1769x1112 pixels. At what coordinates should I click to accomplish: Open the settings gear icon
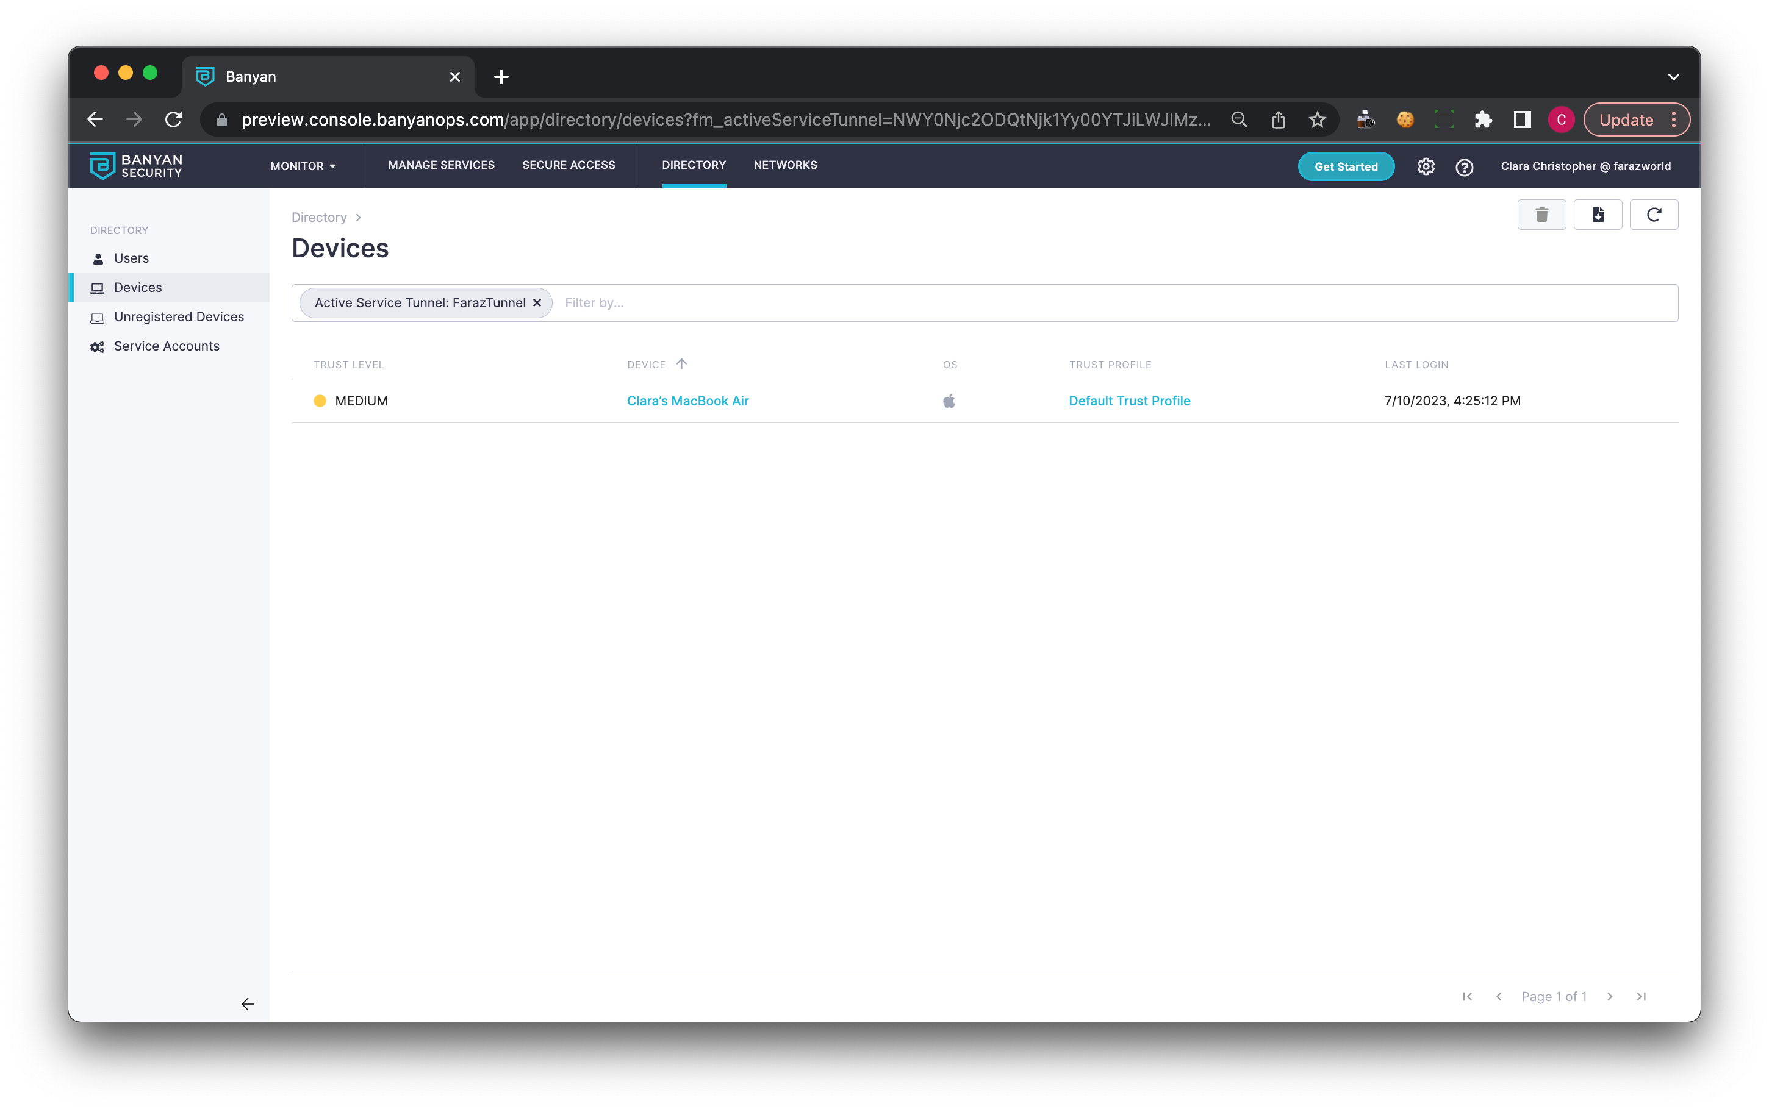1425,166
